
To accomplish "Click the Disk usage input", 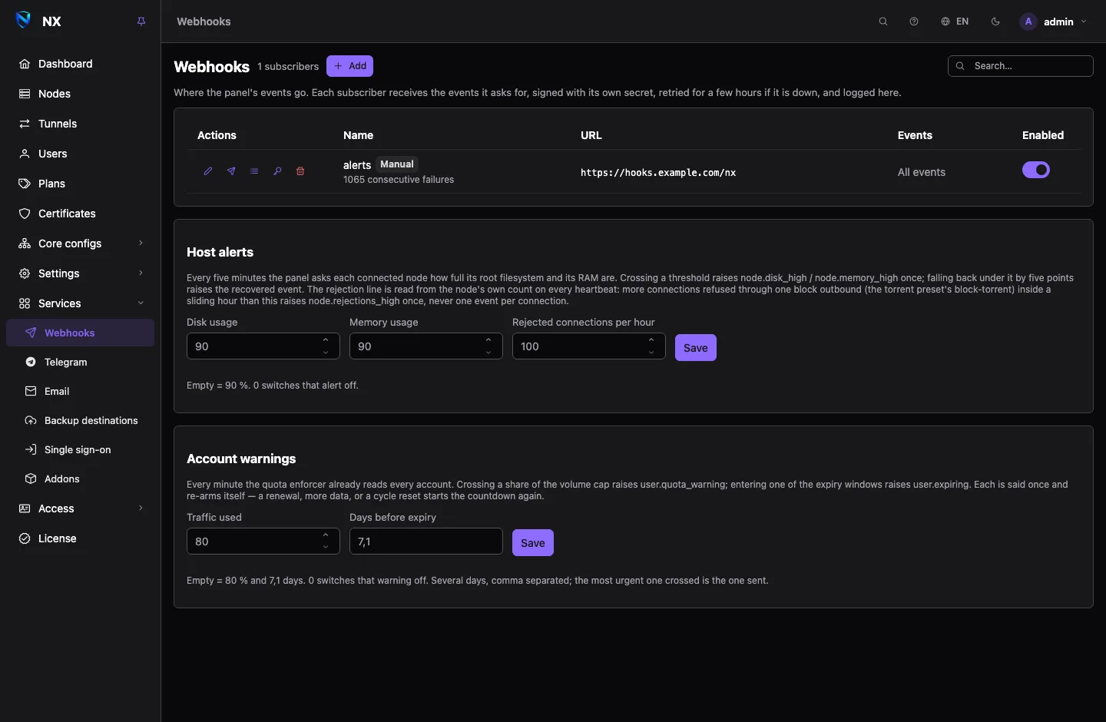I will (263, 346).
